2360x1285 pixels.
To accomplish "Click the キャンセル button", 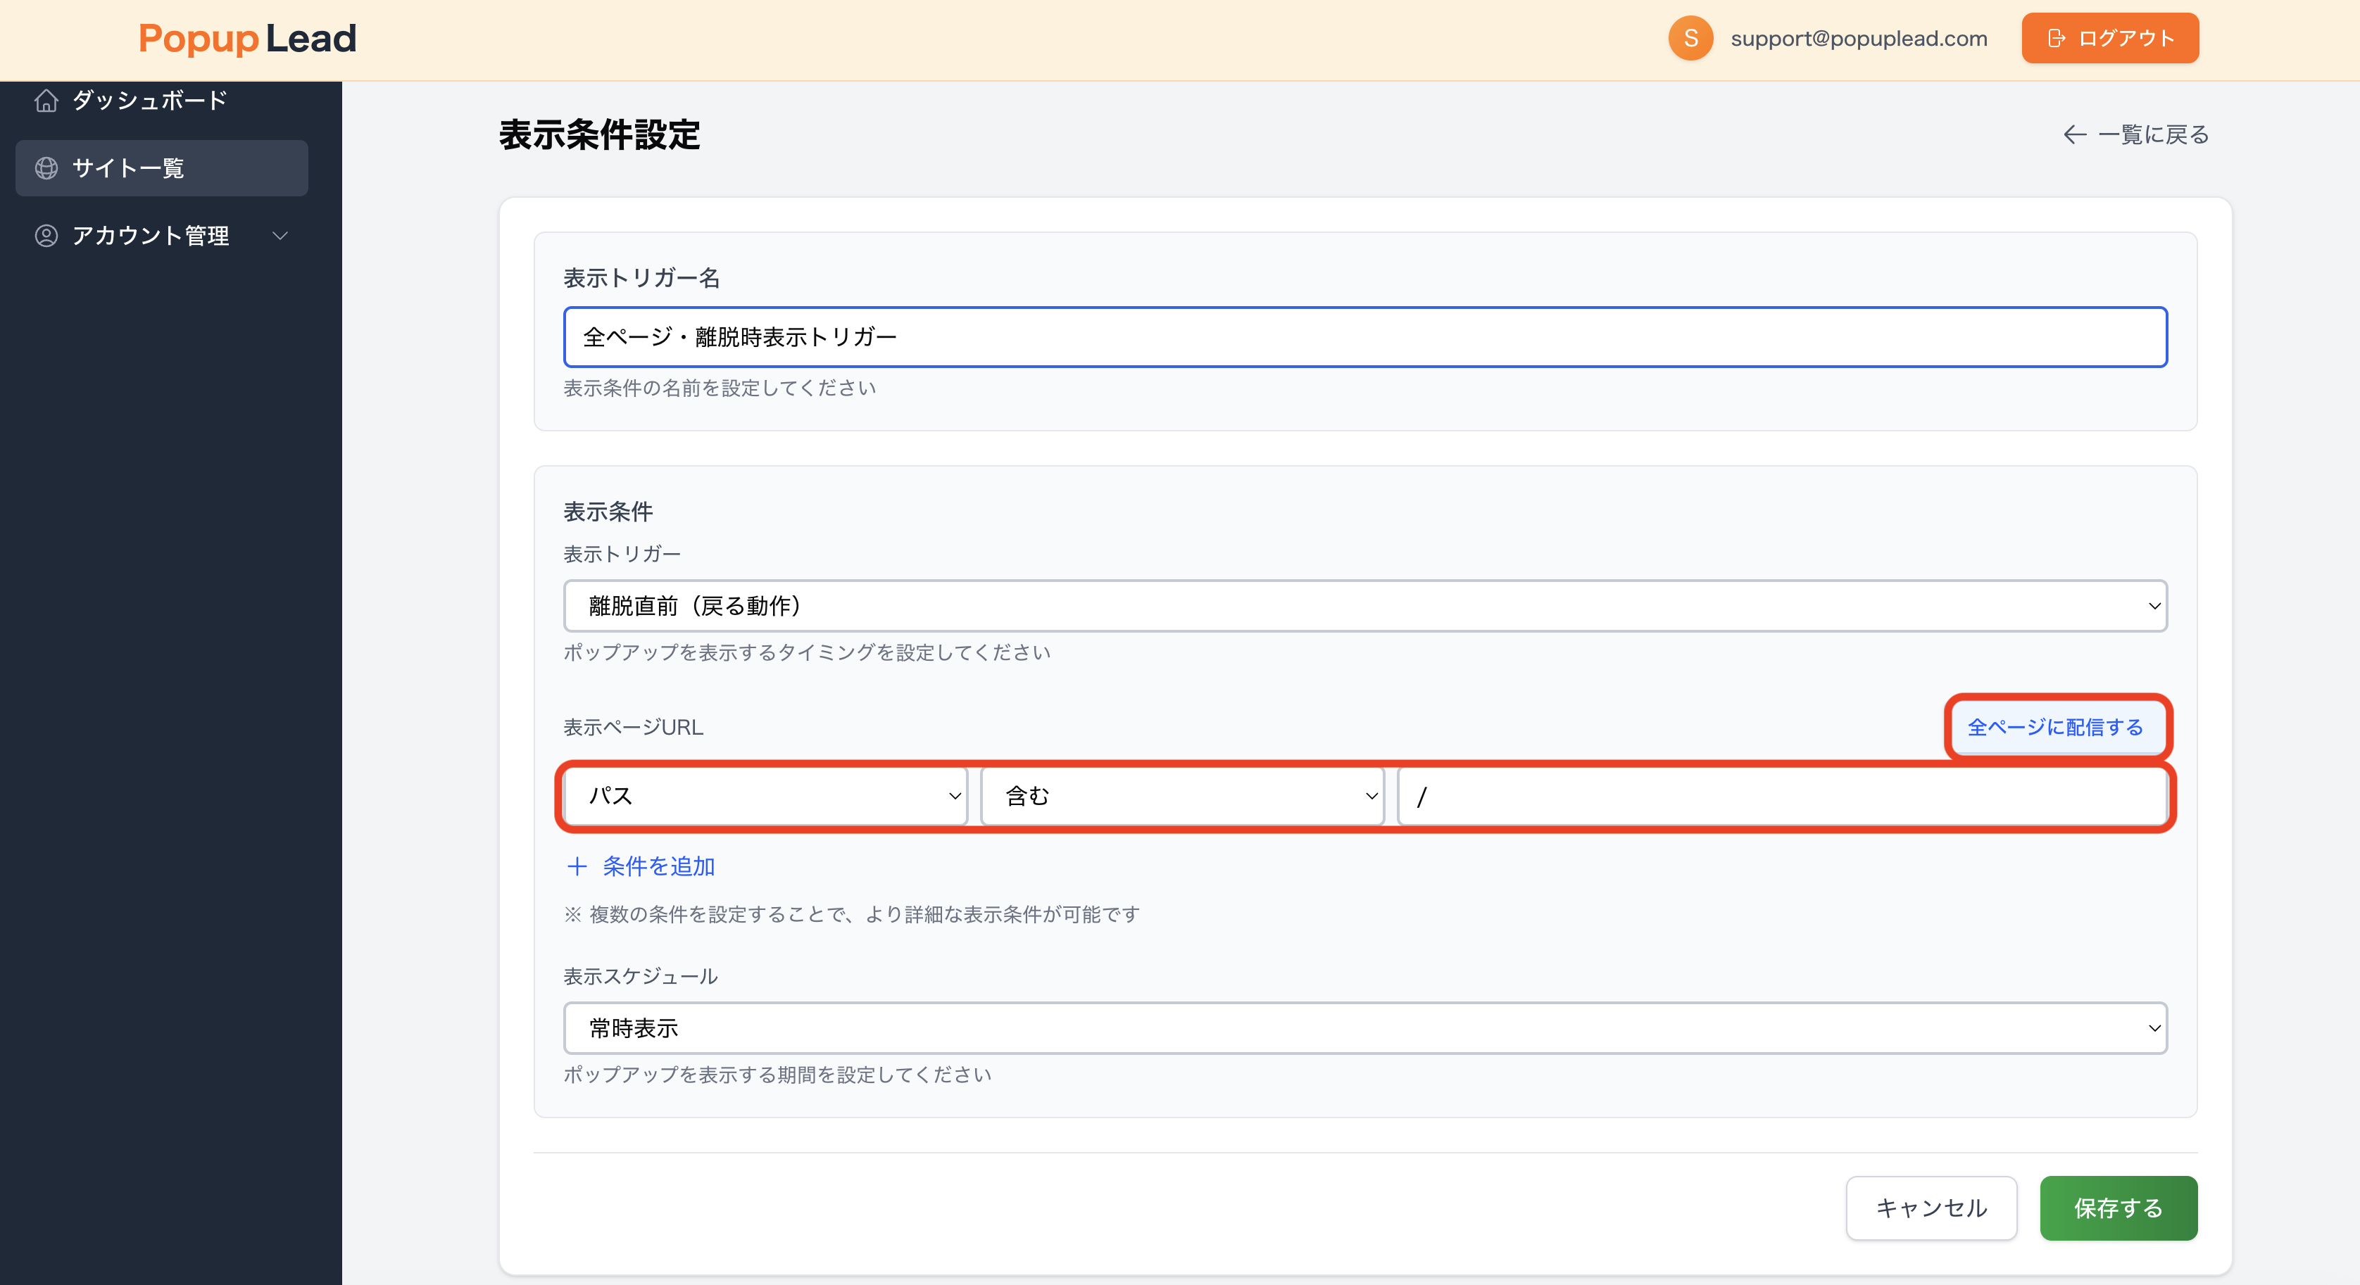I will tap(1931, 1208).
